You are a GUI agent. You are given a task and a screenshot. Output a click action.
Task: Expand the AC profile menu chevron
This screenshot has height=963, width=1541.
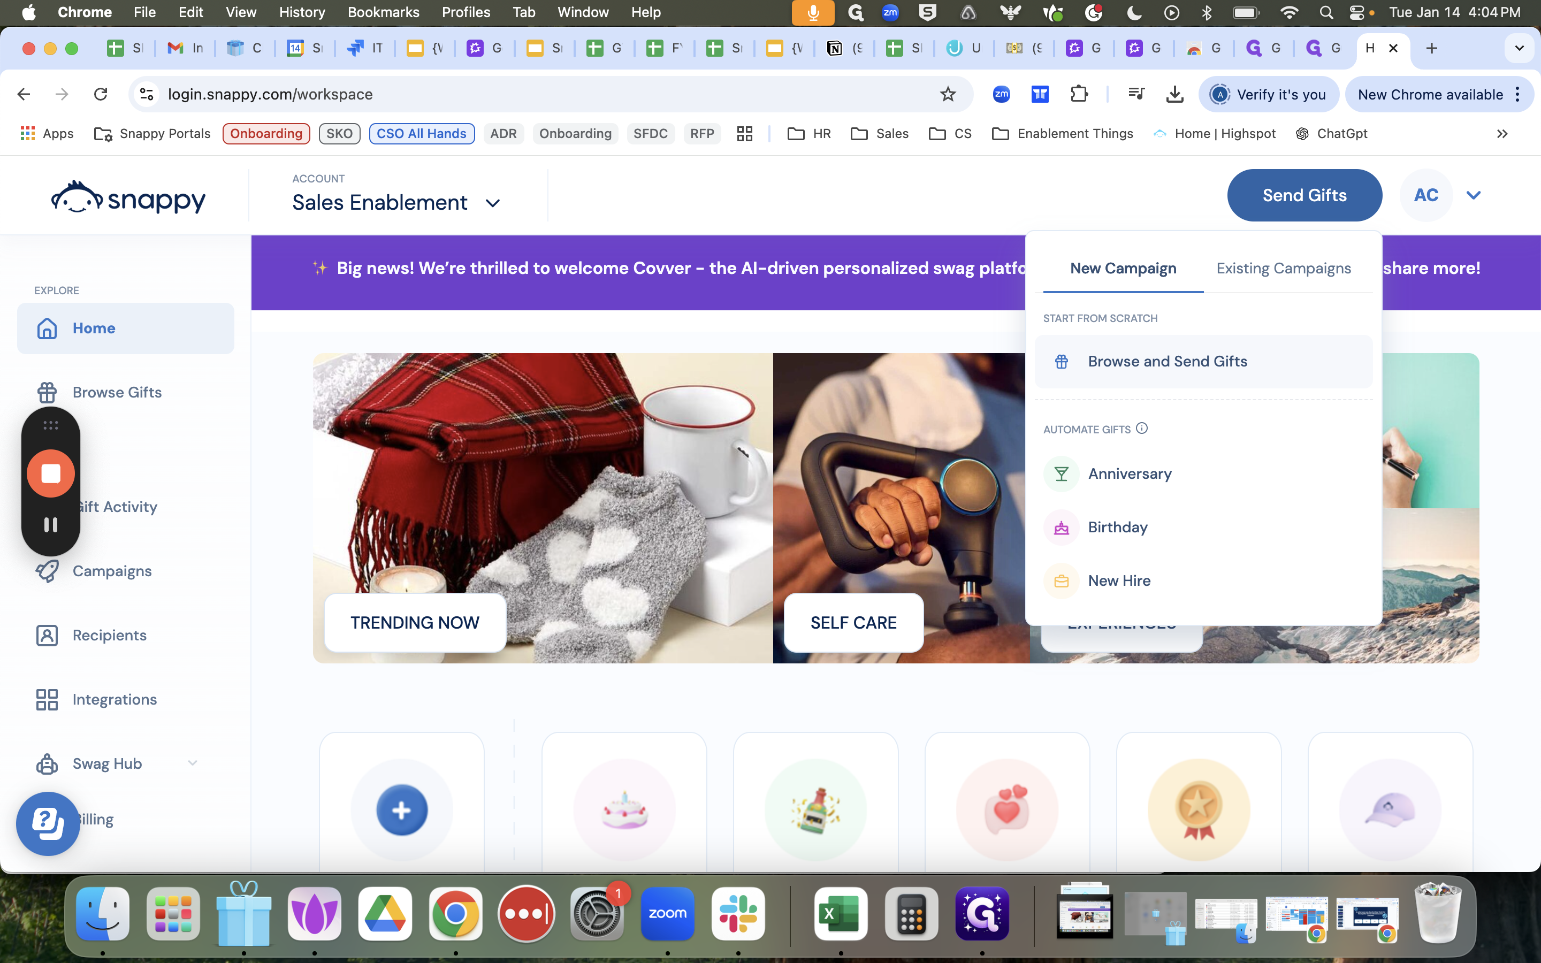1474,195
